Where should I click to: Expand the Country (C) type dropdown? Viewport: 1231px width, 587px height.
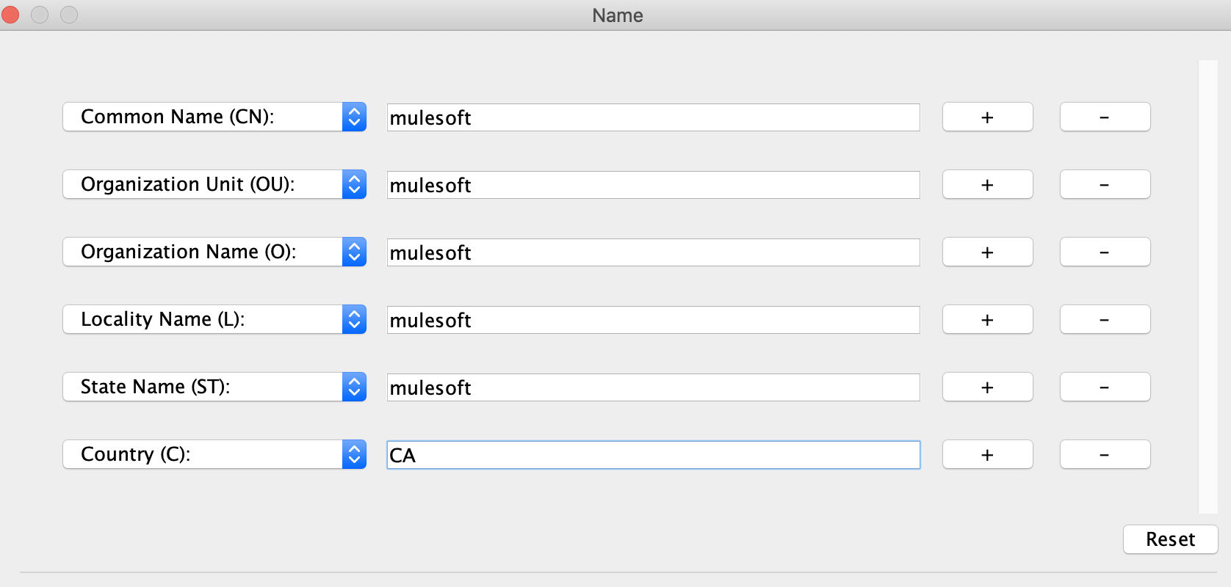pyautogui.click(x=214, y=455)
